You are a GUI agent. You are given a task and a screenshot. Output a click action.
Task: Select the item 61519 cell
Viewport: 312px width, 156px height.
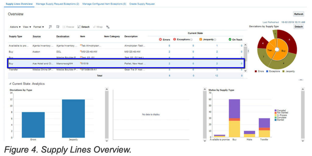click(85, 64)
